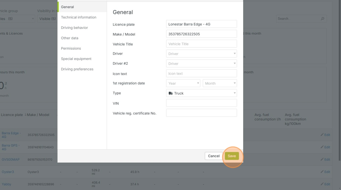Click pencil icon in Yabby row
This screenshot has height=190, width=341.
click(322, 184)
